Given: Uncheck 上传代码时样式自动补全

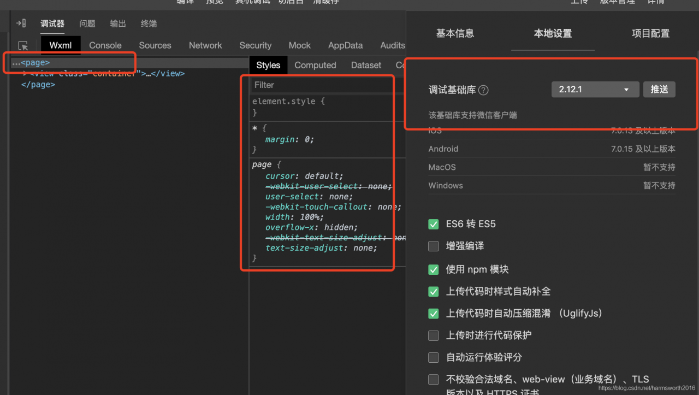Looking at the screenshot, I should [x=434, y=292].
